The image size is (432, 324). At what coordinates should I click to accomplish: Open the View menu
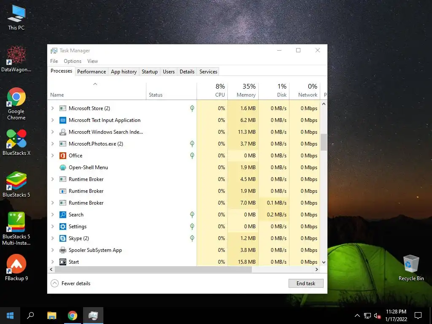click(x=92, y=61)
